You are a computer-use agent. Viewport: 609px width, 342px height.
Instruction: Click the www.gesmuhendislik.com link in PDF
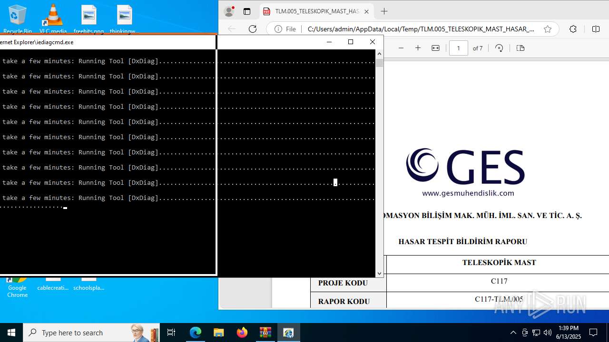pyautogui.click(x=468, y=193)
